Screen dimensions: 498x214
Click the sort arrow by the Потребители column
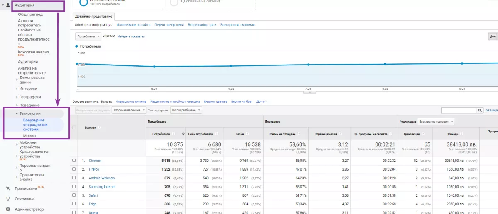pos(184,134)
